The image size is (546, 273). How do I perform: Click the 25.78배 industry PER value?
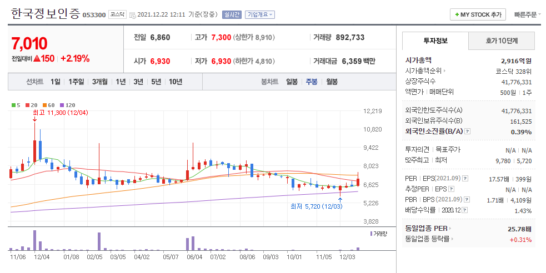point(519,229)
